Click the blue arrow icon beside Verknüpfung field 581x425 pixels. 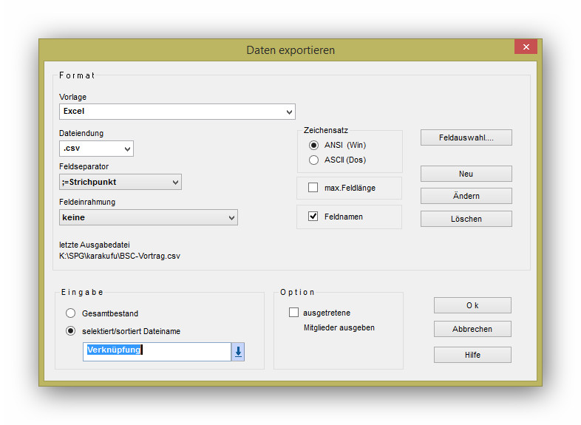(238, 353)
